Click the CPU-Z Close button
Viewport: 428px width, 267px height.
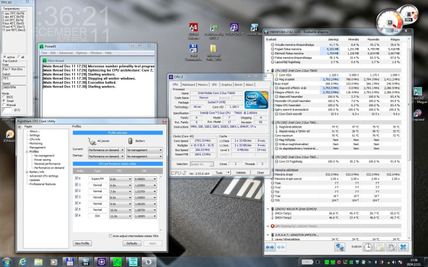(x=261, y=172)
